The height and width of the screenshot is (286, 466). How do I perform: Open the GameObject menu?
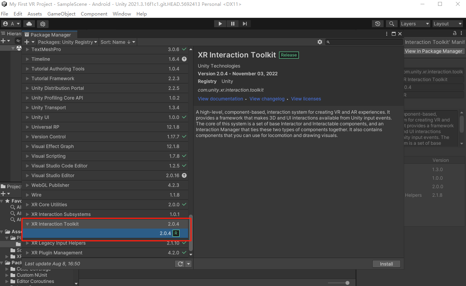click(61, 14)
